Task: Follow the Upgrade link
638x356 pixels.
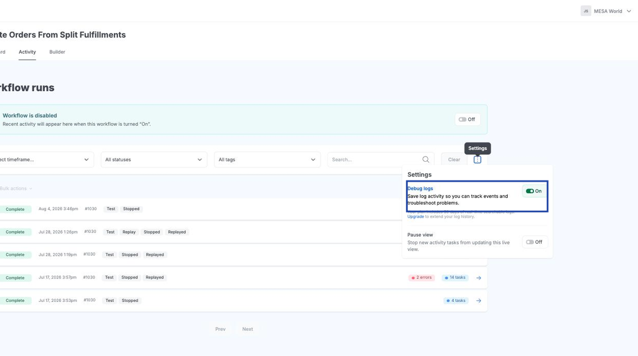Action: (x=415, y=216)
